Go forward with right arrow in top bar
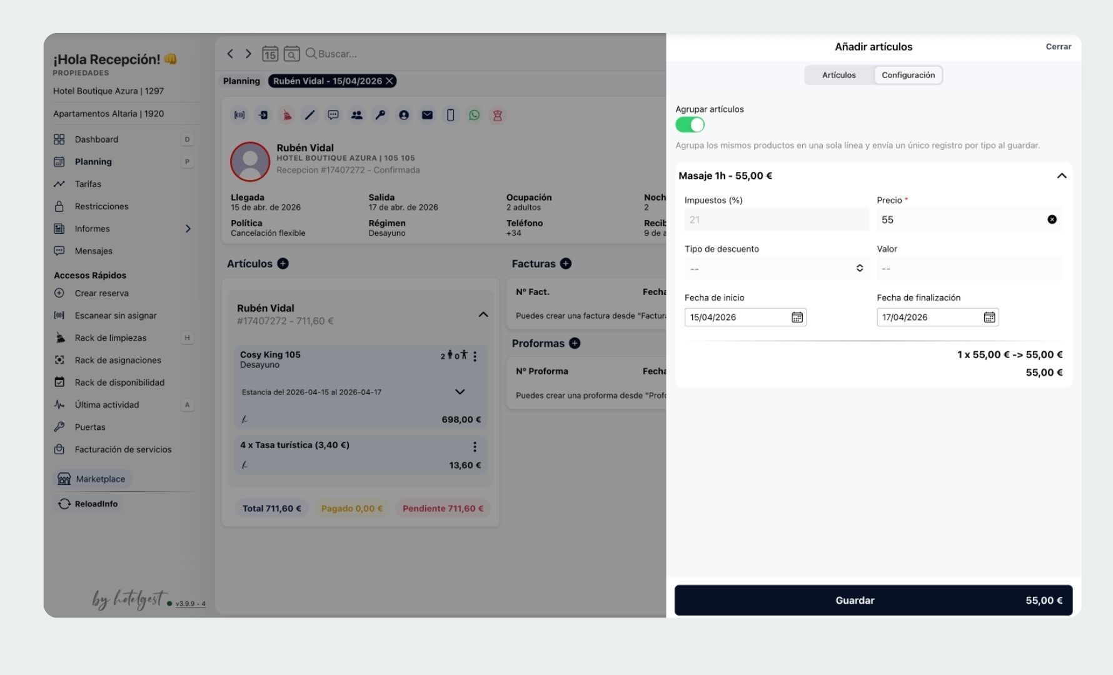Image resolution: width=1113 pixels, height=675 pixels. pyautogui.click(x=248, y=54)
